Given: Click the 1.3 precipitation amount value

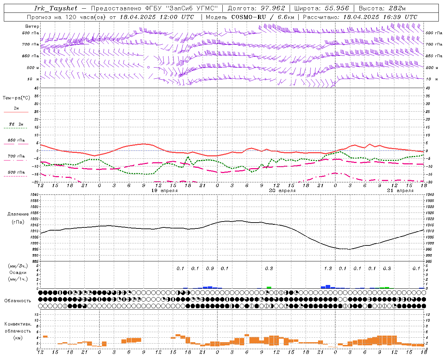Looking at the screenshot, I should tap(328, 268).
